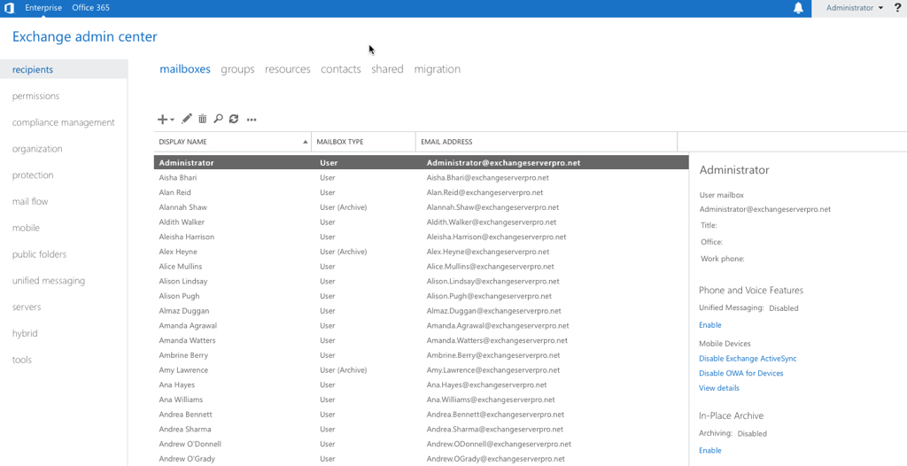Click the search magnifier icon
This screenshot has height=466, width=907.
(x=218, y=119)
